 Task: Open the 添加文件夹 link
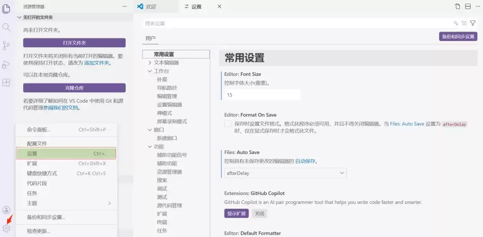pos(97,62)
